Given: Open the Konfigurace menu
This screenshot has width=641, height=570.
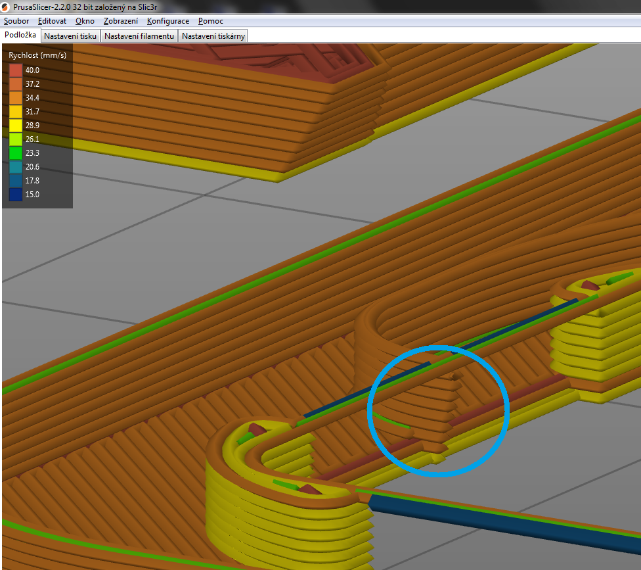Looking at the screenshot, I should click(168, 21).
